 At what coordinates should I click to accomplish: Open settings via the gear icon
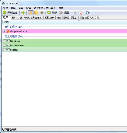61,13
